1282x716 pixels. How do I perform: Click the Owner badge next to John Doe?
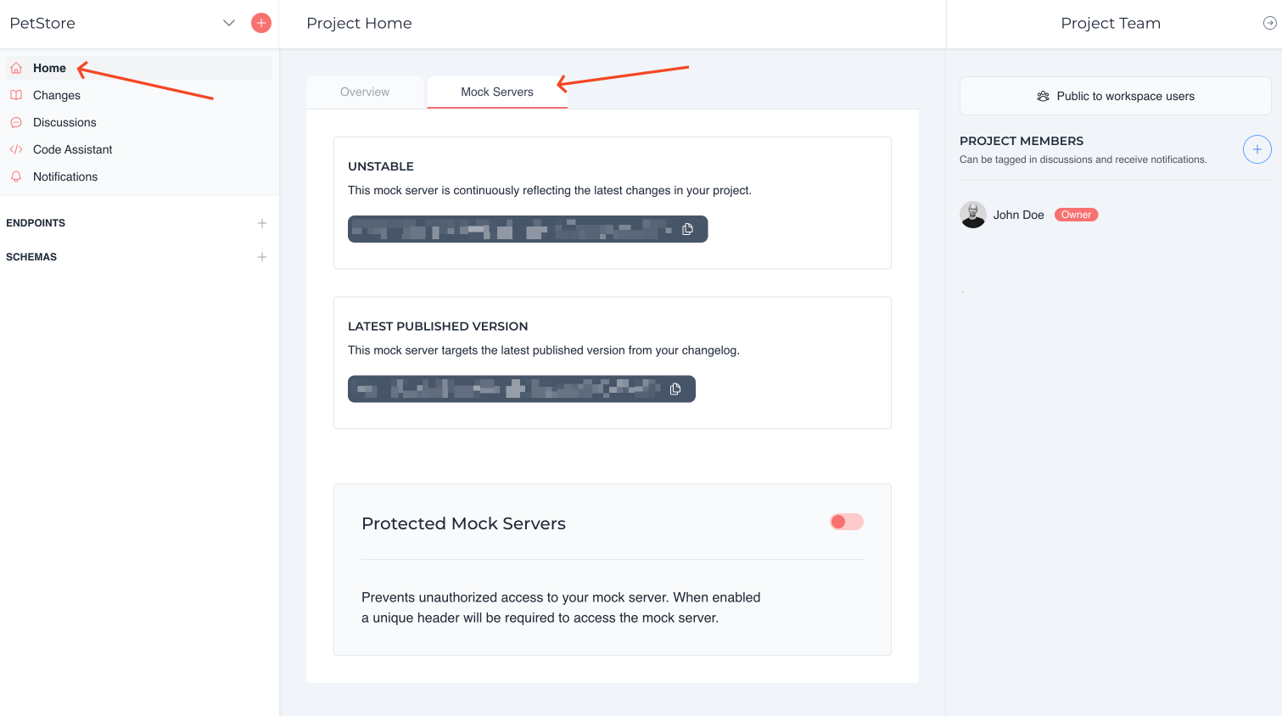tap(1076, 215)
